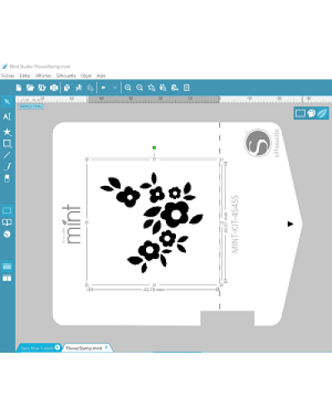
Task: Create a new document from the toolbar
Action: click(x=18, y=88)
